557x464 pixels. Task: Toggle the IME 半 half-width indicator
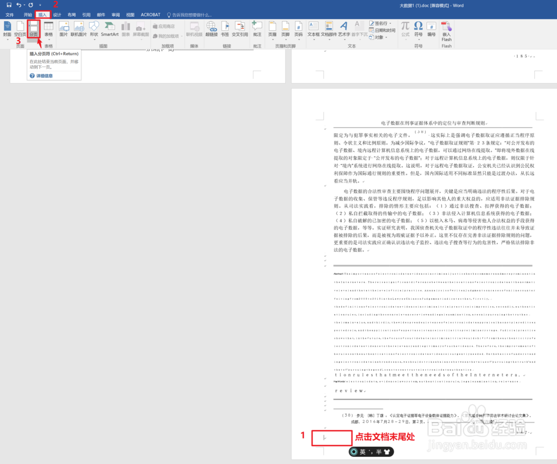379,452
